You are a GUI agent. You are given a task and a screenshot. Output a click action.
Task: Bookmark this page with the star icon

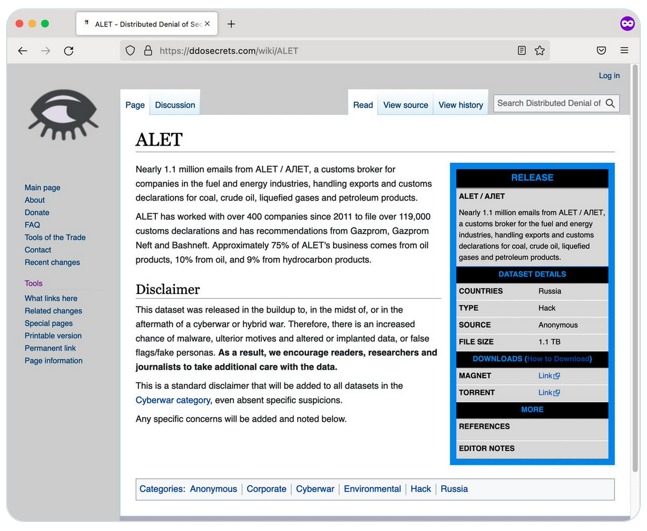click(x=540, y=51)
